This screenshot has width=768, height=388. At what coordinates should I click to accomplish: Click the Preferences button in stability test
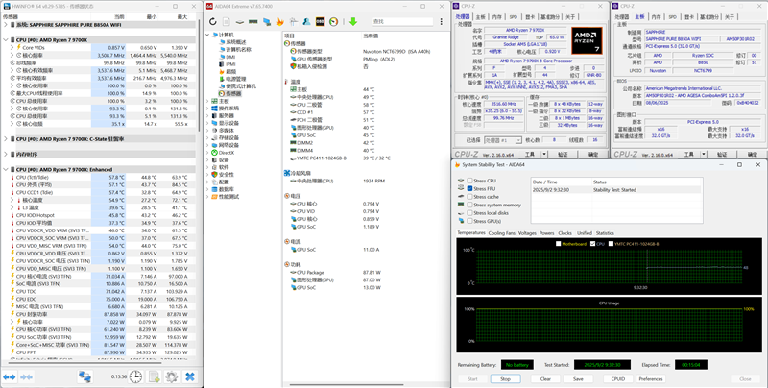pos(651,378)
